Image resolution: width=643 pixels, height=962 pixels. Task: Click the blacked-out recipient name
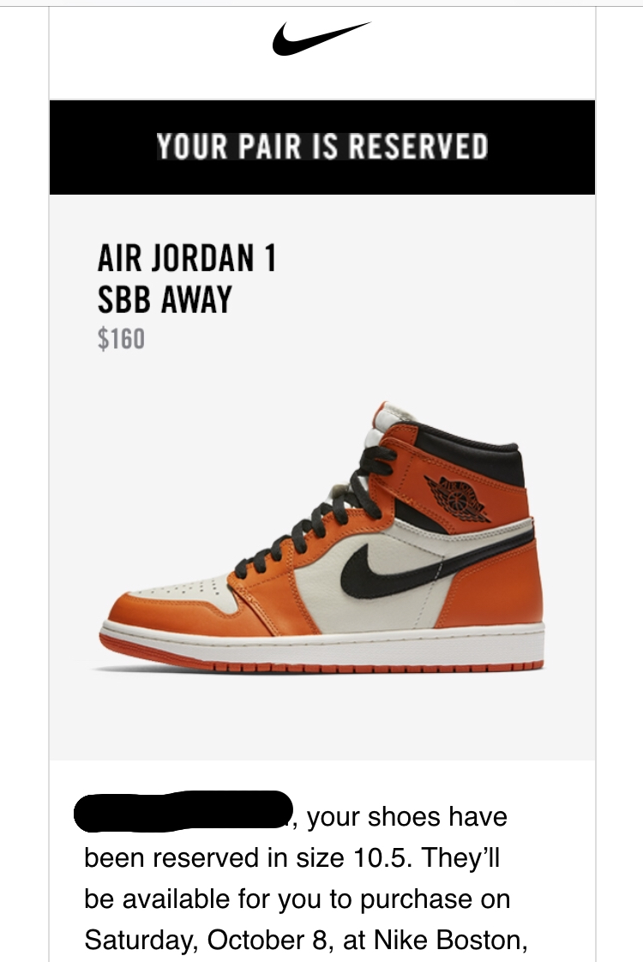183,812
